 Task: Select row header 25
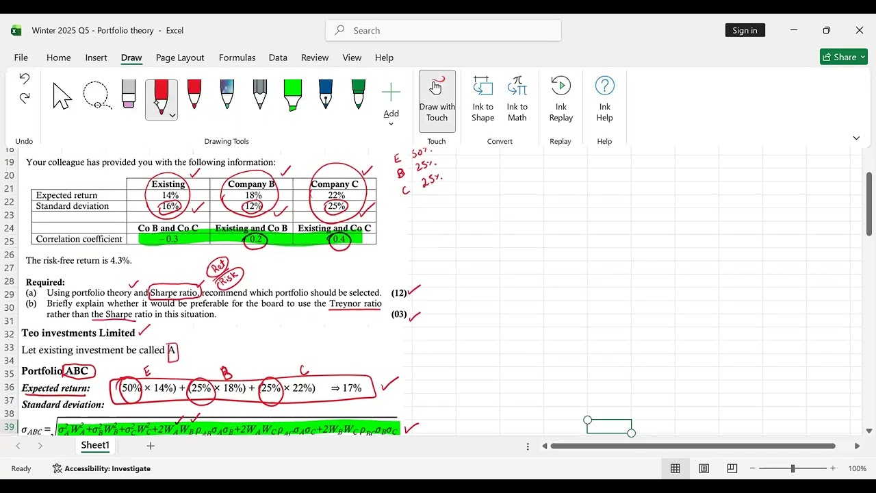click(10, 241)
